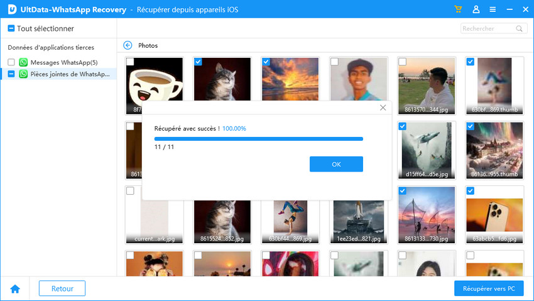Image resolution: width=534 pixels, height=301 pixels.
Task: Click the 11 / 11 counter text
Action: coord(164,147)
